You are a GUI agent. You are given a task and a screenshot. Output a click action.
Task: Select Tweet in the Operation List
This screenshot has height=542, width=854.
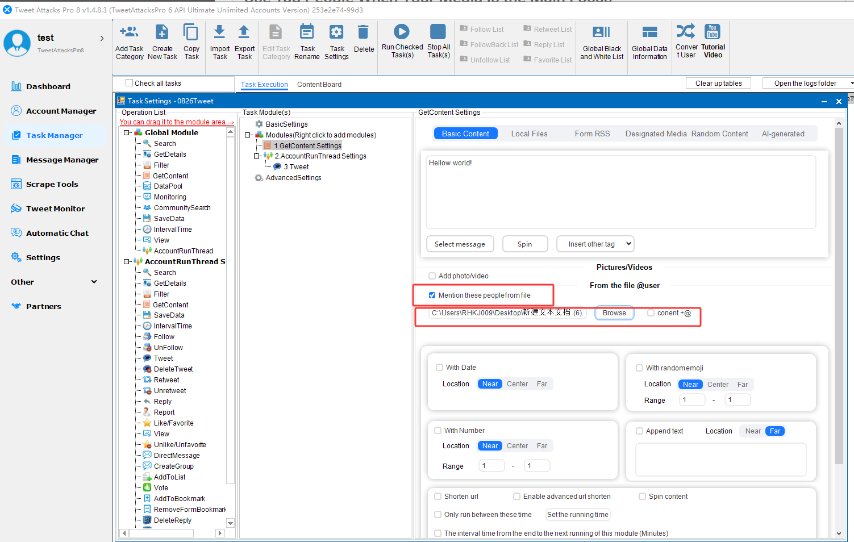click(163, 358)
